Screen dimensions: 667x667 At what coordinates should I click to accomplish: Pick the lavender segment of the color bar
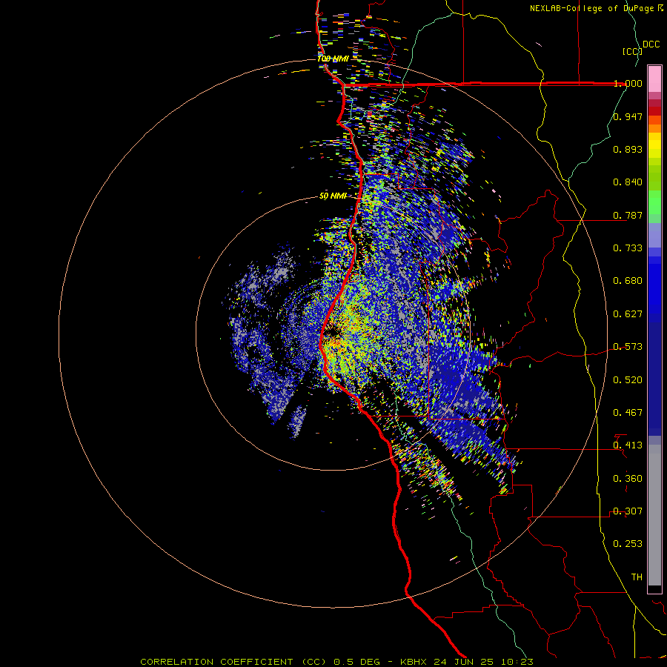(x=654, y=235)
